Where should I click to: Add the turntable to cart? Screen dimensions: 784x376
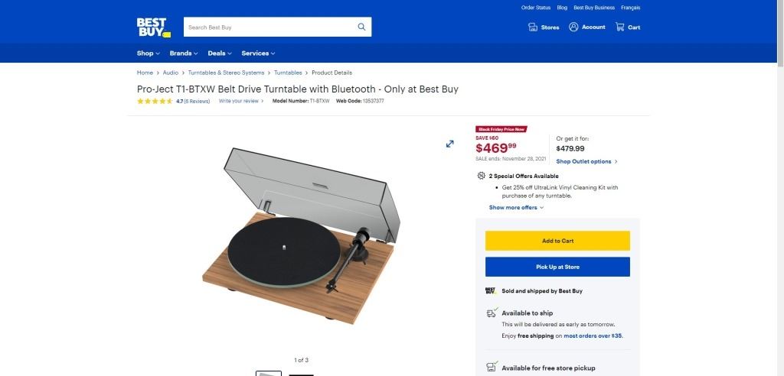(557, 241)
